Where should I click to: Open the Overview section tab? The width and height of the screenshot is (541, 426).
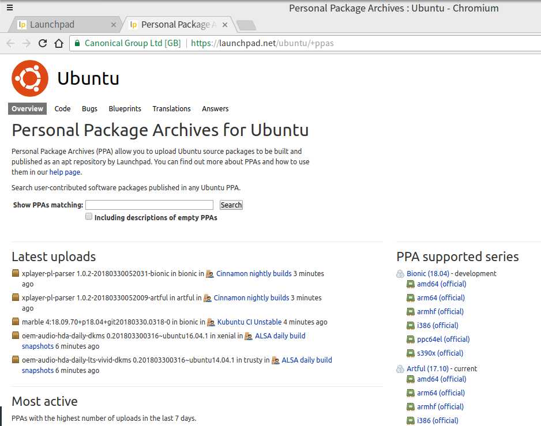(27, 108)
